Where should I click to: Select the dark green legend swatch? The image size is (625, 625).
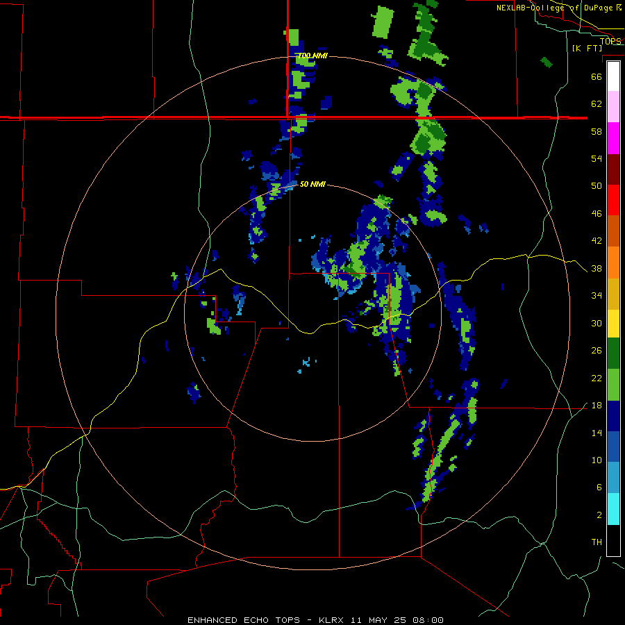coord(613,353)
